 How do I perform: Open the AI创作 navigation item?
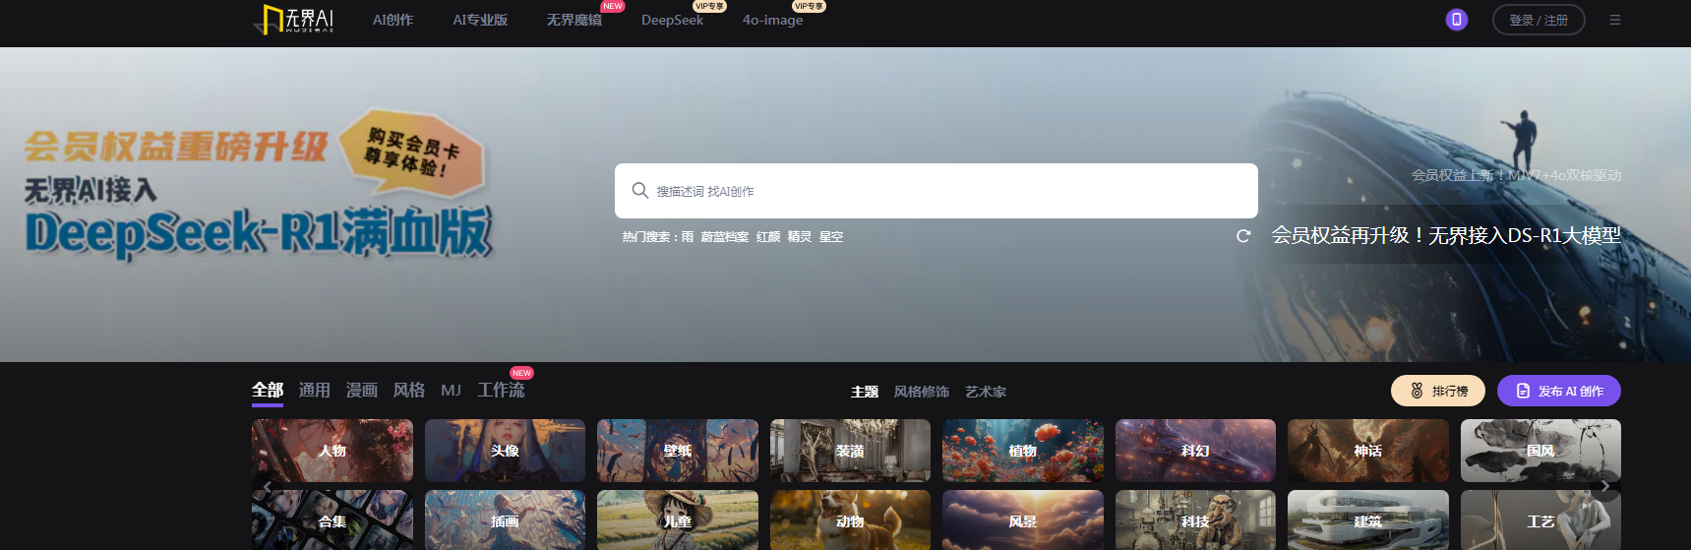coord(393,20)
